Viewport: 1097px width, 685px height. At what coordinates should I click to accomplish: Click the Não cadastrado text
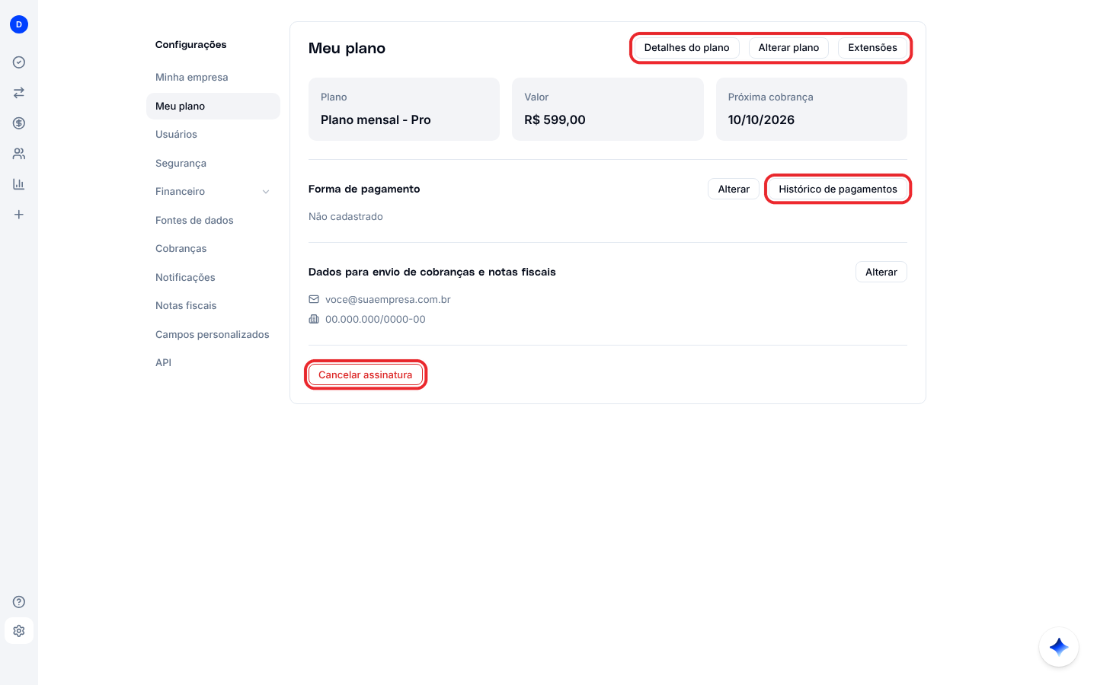coord(346,217)
